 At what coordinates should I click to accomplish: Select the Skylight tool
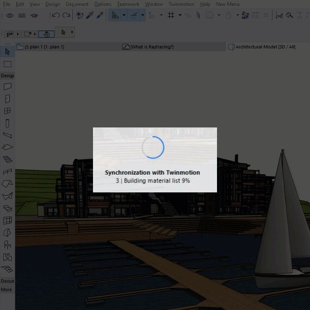7,208
